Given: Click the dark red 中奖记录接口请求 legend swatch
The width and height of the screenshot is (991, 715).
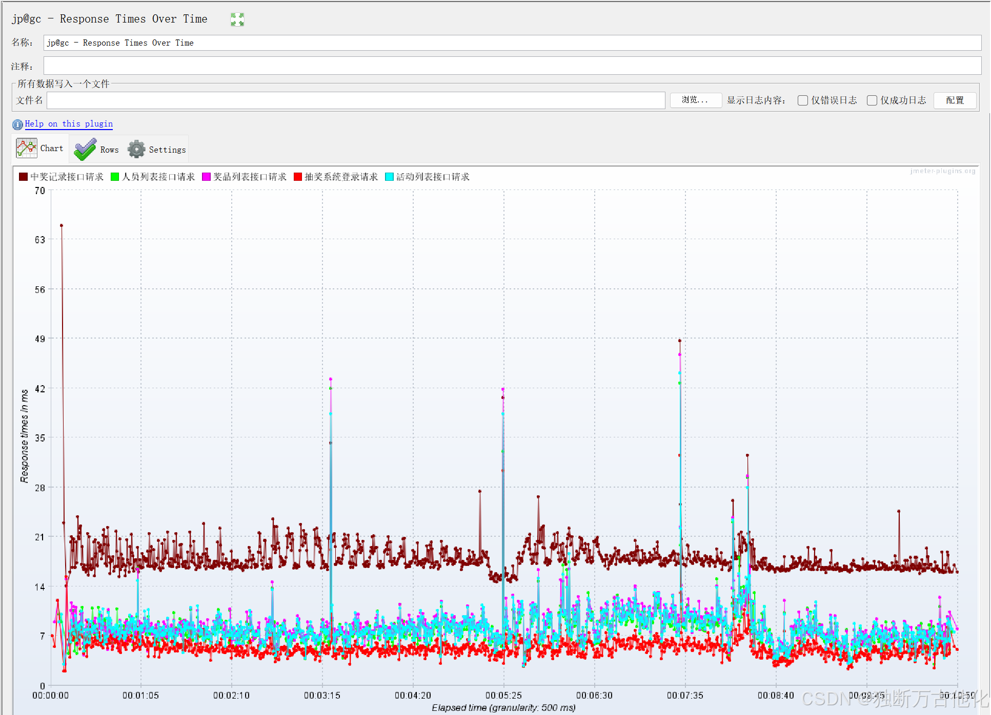Looking at the screenshot, I should [x=23, y=177].
